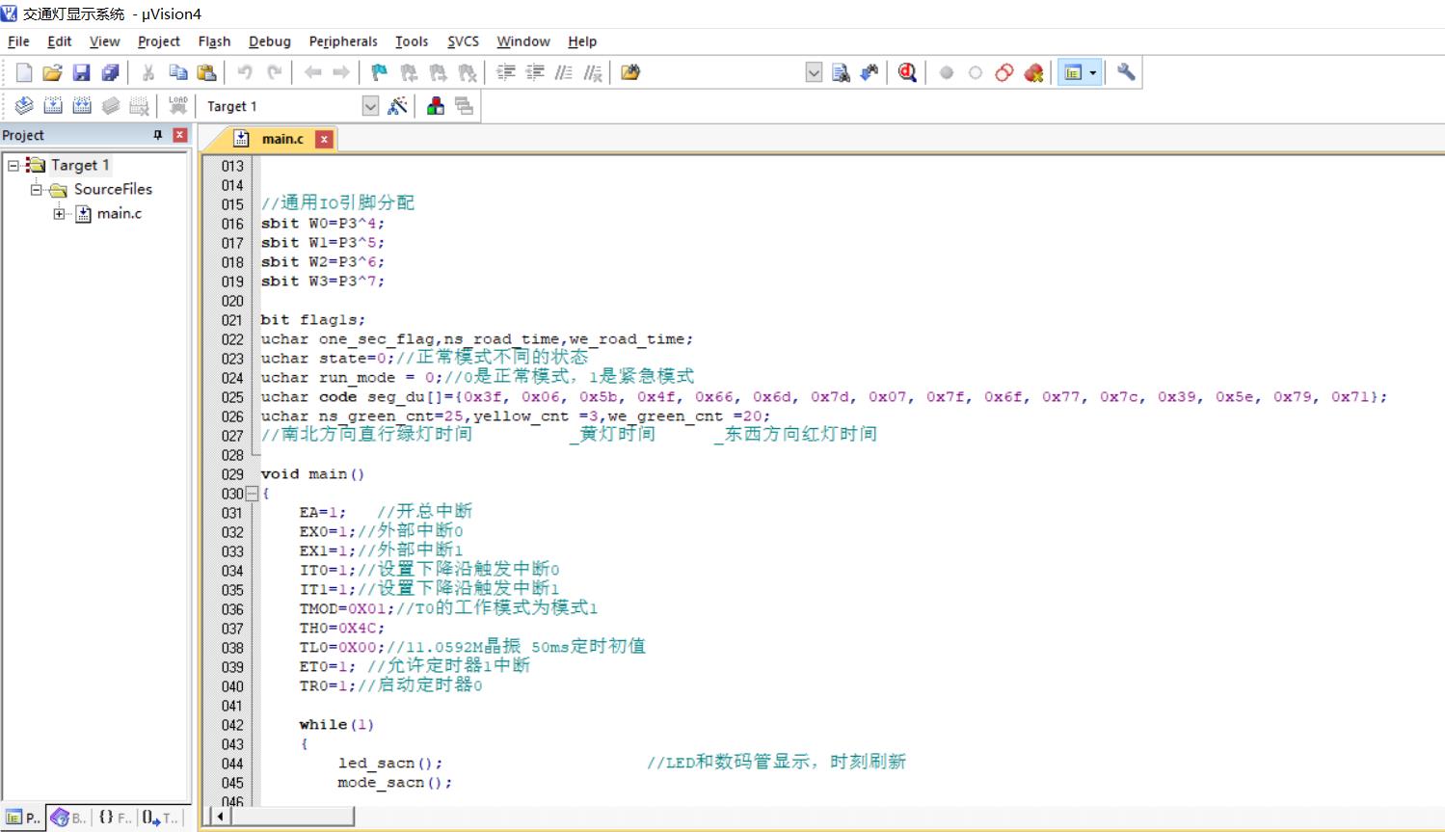The width and height of the screenshot is (1445, 832).
Task: Switch to the Project bottom tab
Action: (23, 818)
